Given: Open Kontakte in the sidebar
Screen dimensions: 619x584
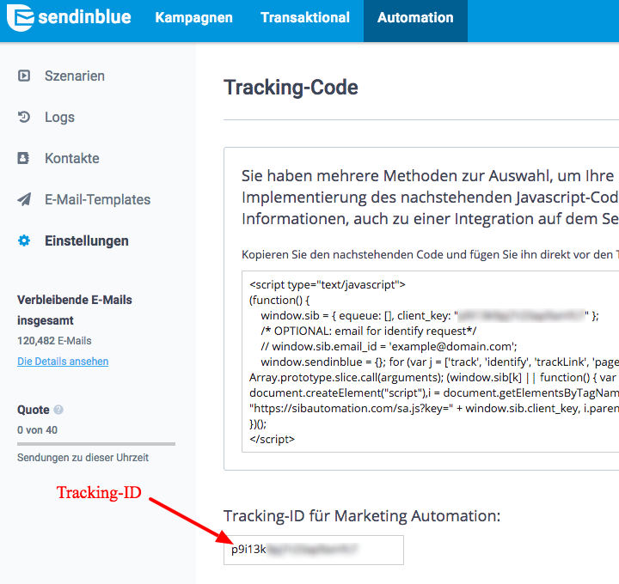Looking at the screenshot, I should click(x=72, y=158).
